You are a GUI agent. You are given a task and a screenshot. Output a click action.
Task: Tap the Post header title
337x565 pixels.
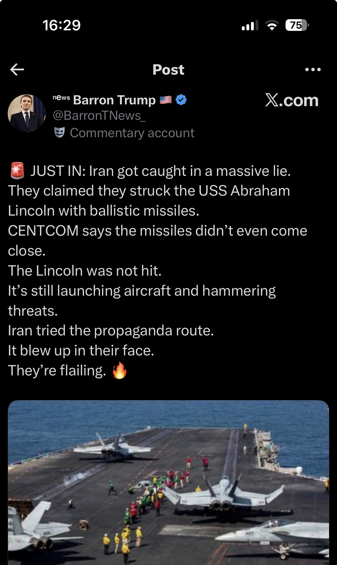coord(168,69)
